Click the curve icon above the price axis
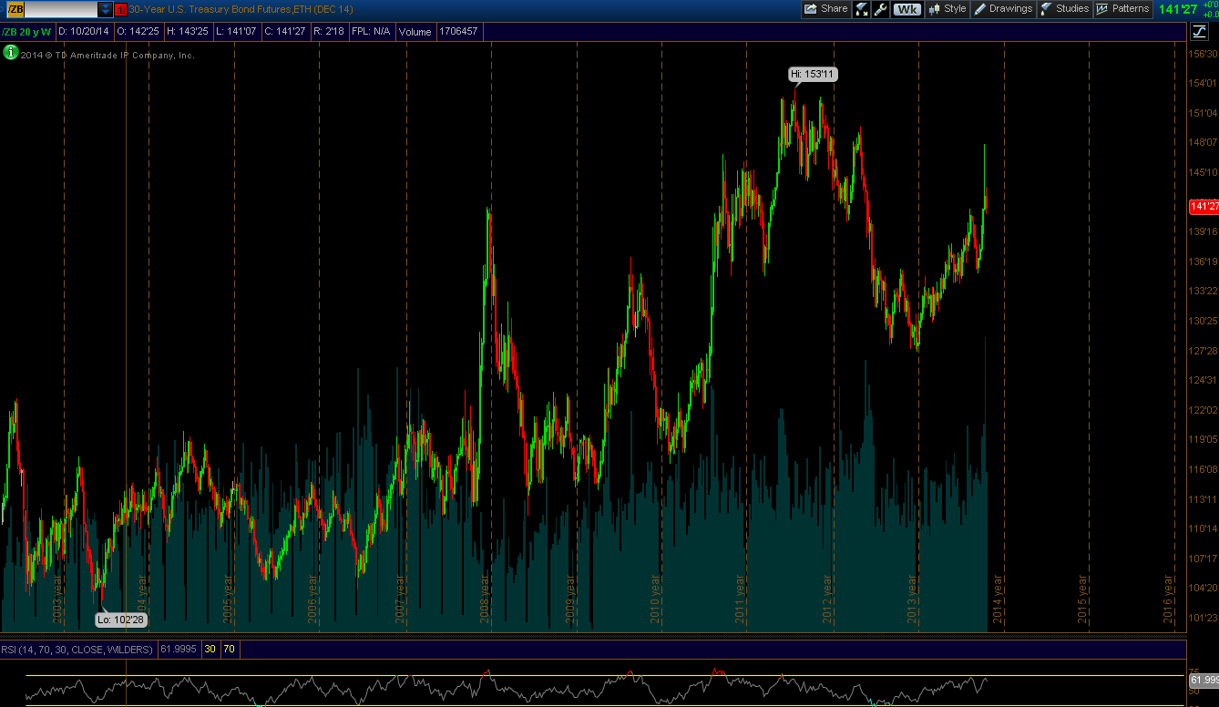Image resolution: width=1219 pixels, height=707 pixels. (x=1200, y=32)
